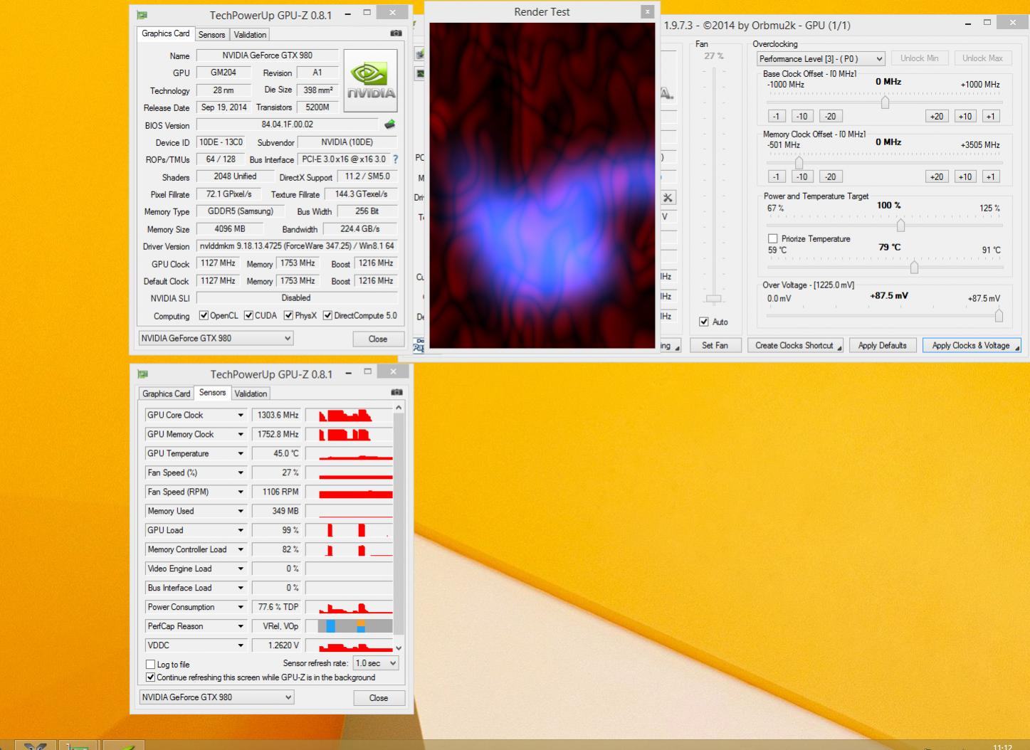Click screenshot camera icon in Sensors window
Image resolution: width=1030 pixels, height=750 pixels.
(x=396, y=392)
